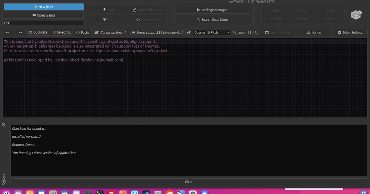Expand the Snap snapcraft step
Image resolution: width=370 pixels, height=194 pixels.
[x=330, y=10]
